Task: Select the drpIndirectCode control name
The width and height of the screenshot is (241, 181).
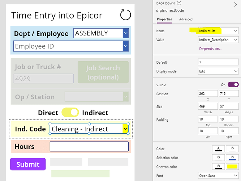Action: (170, 10)
